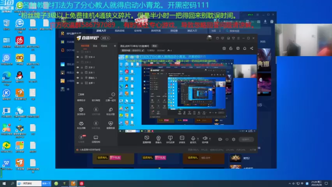Hide the 全屏 1 source layer
332x187 pixels.
pyautogui.click(x=78, y=83)
